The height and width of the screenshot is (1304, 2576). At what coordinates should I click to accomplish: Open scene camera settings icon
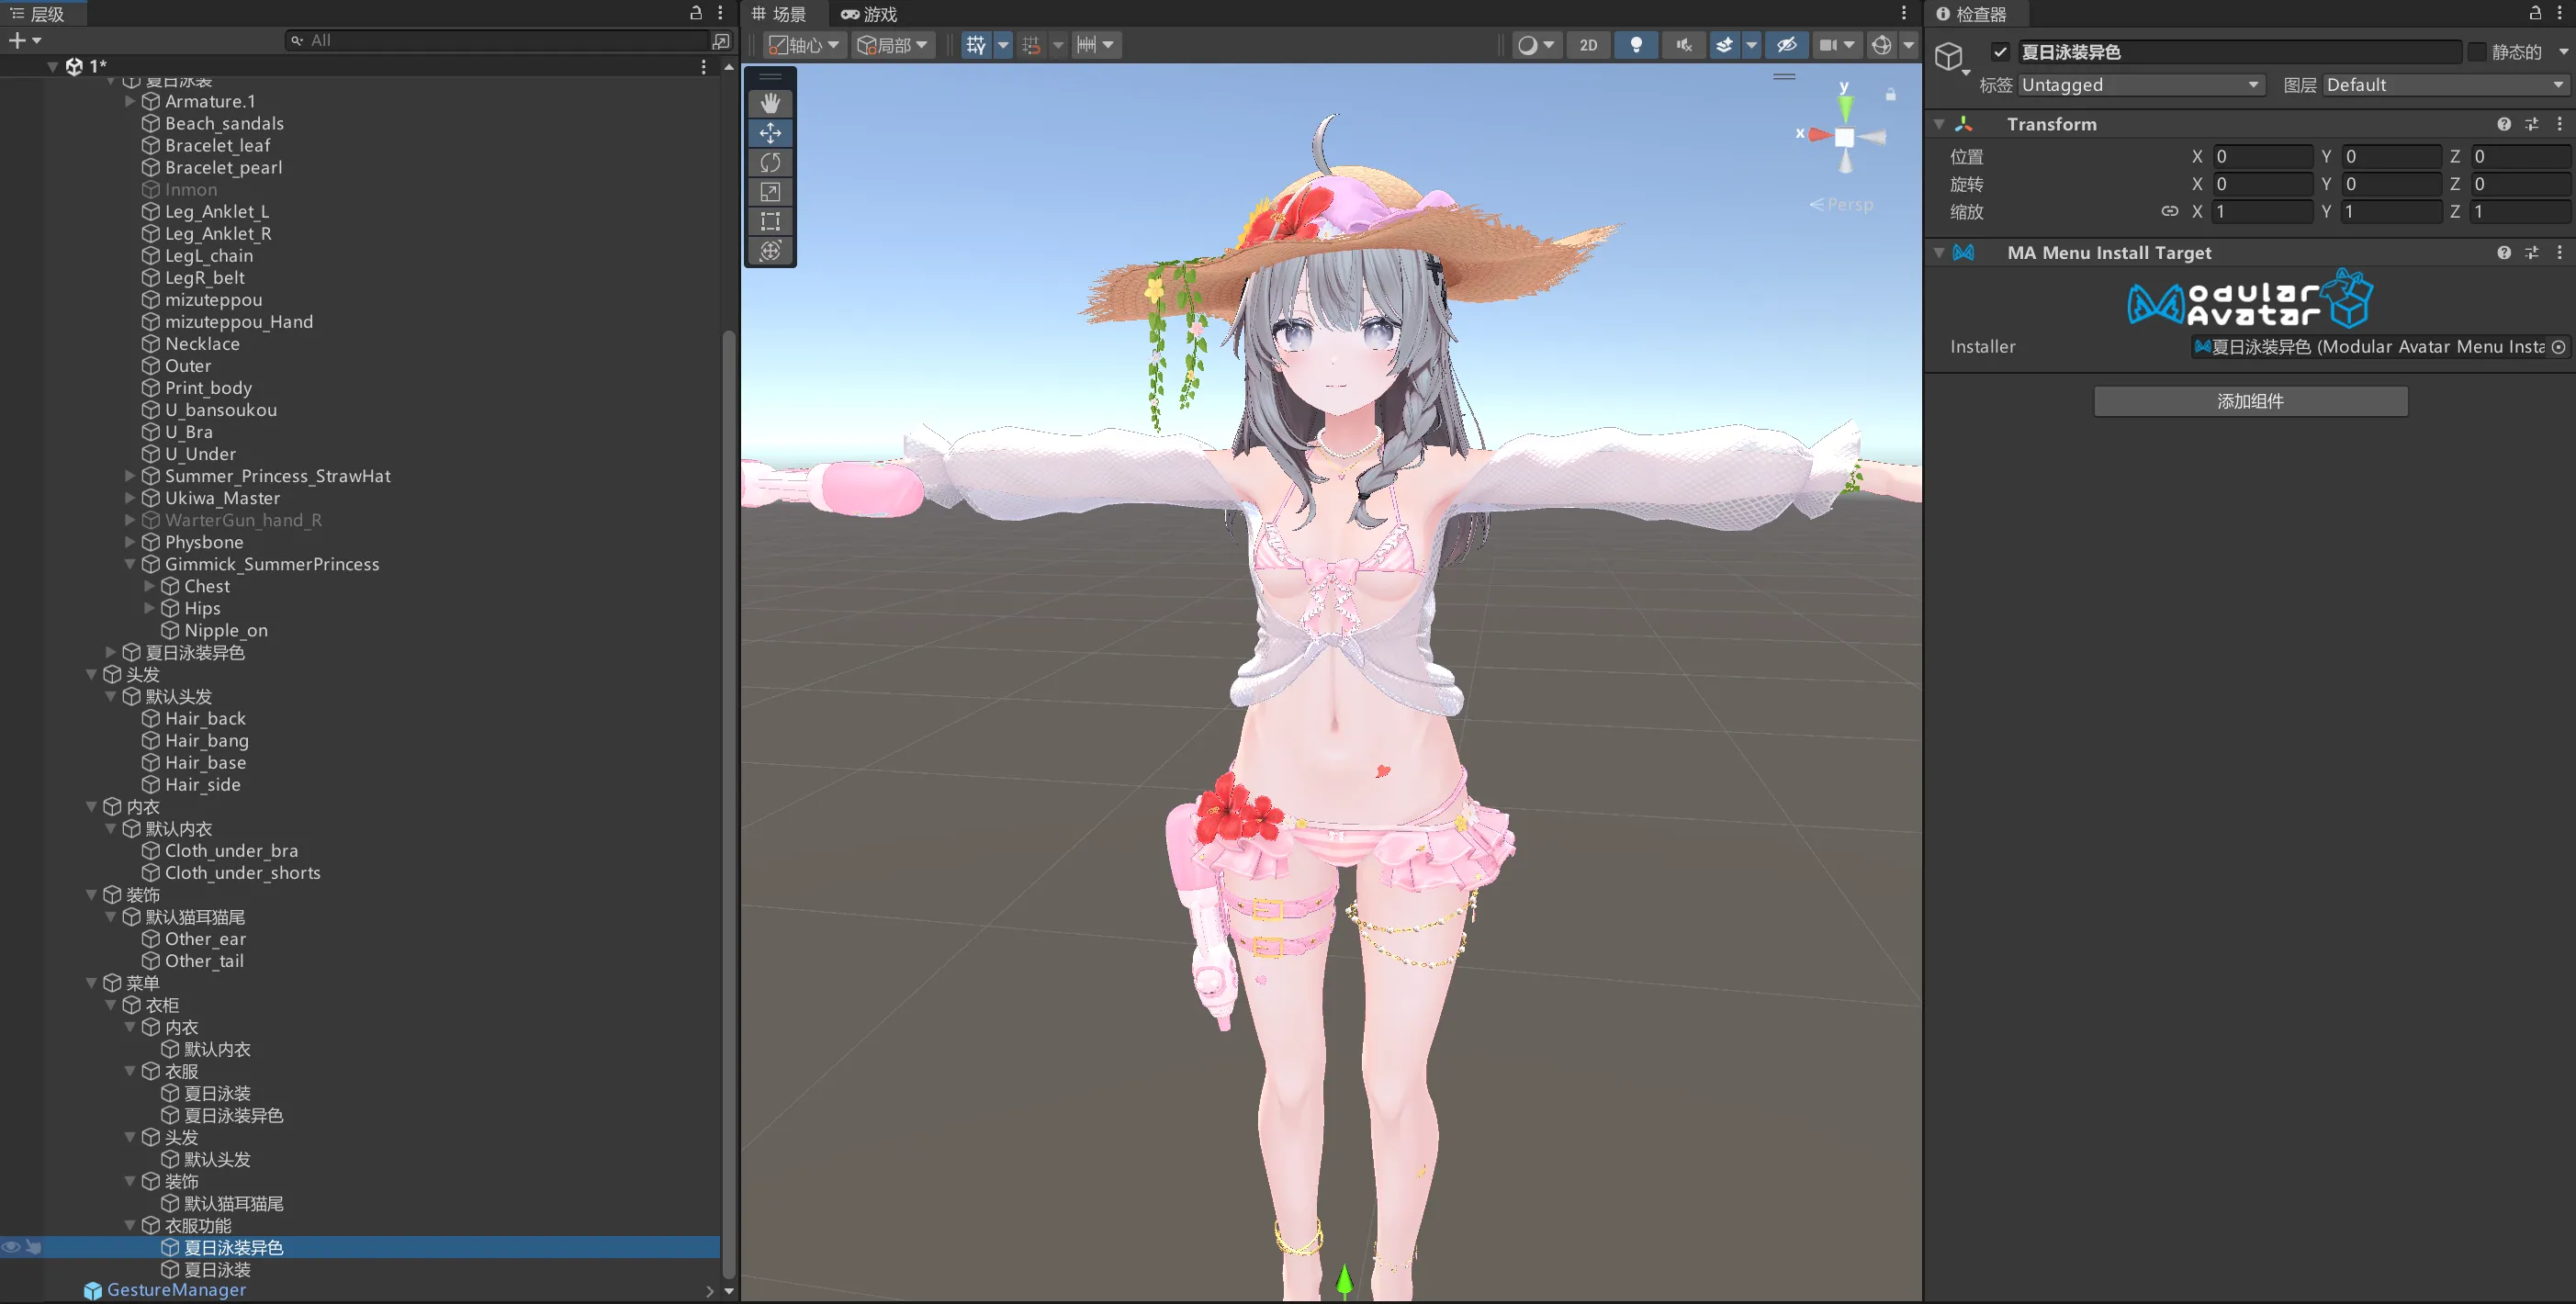tap(1828, 45)
